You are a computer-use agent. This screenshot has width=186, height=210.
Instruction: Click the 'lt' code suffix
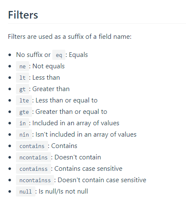(22, 78)
